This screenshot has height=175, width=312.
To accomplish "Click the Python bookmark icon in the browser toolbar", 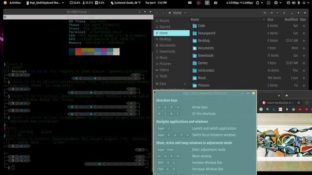I will point(293,109).
